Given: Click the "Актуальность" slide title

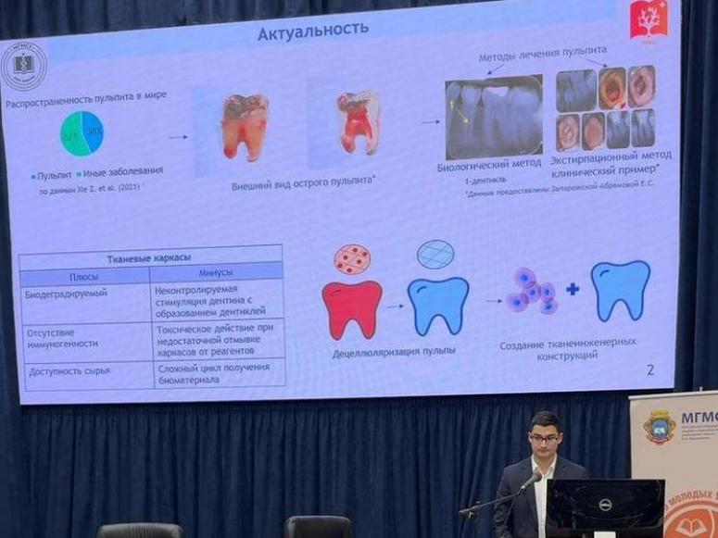Looking at the screenshot, I should tap(313, 30).
